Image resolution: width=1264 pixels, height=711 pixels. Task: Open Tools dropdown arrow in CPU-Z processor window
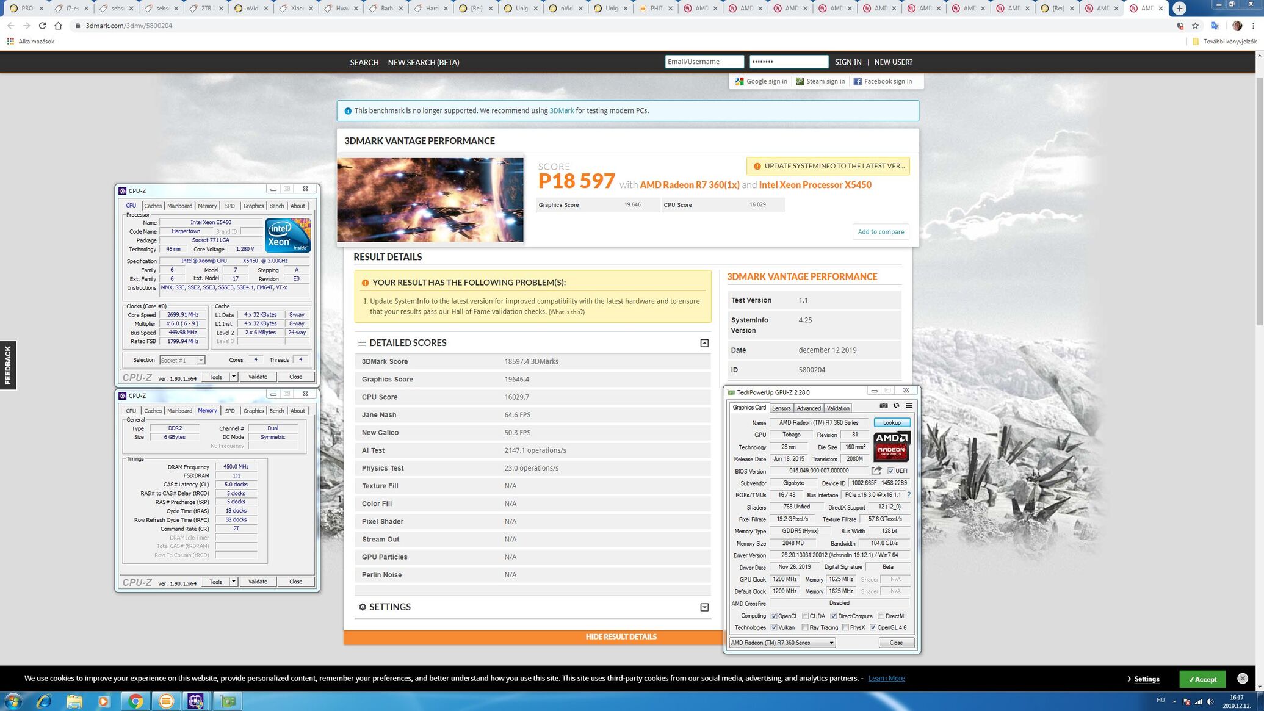234,377
